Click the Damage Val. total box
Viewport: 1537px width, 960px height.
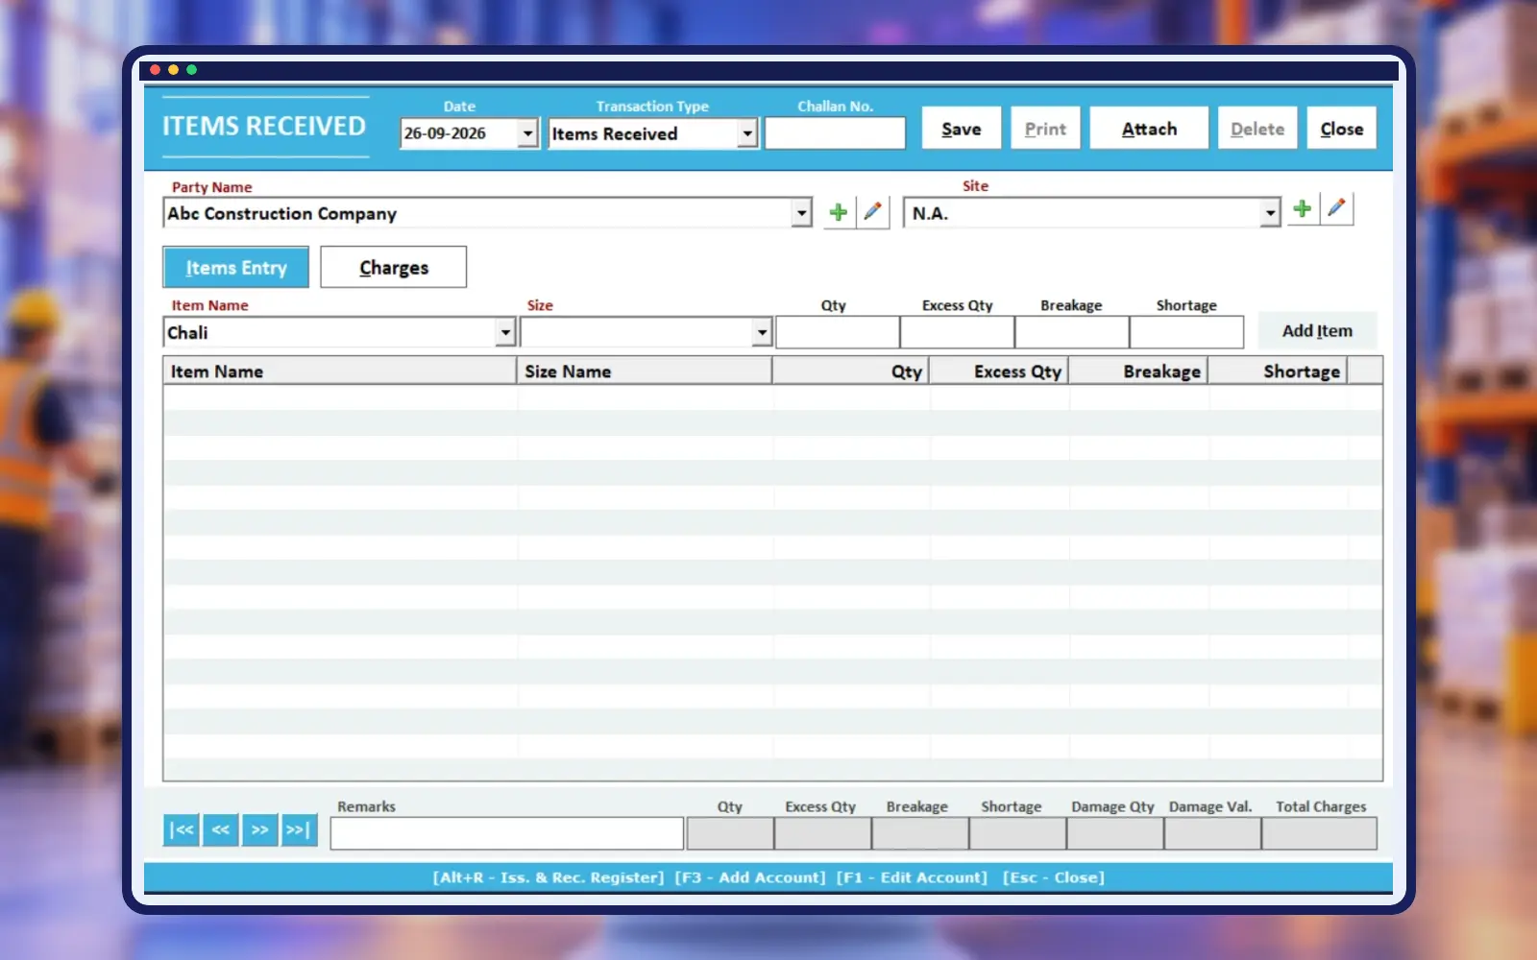point(1212,833)
